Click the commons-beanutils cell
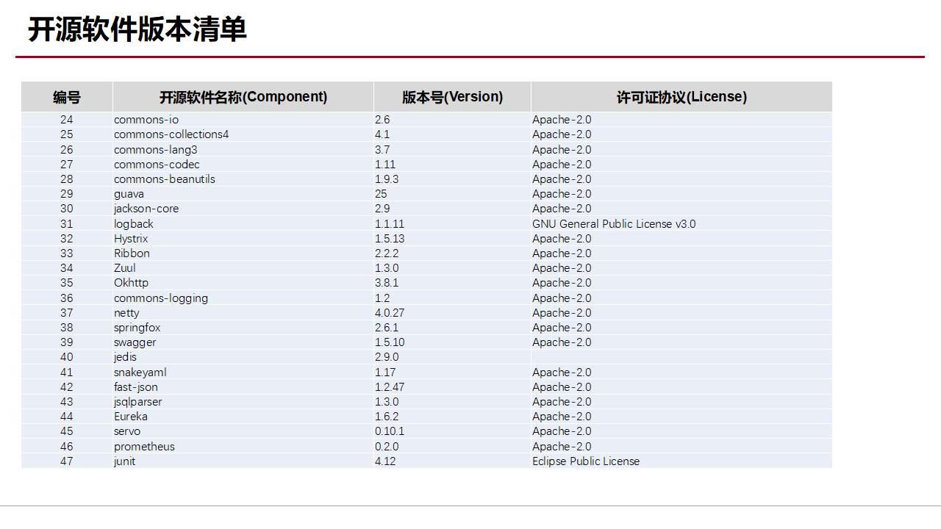Image resolution: width=941 pixels, height=529 pixels. pyautogui.click(x=243, y=179)
